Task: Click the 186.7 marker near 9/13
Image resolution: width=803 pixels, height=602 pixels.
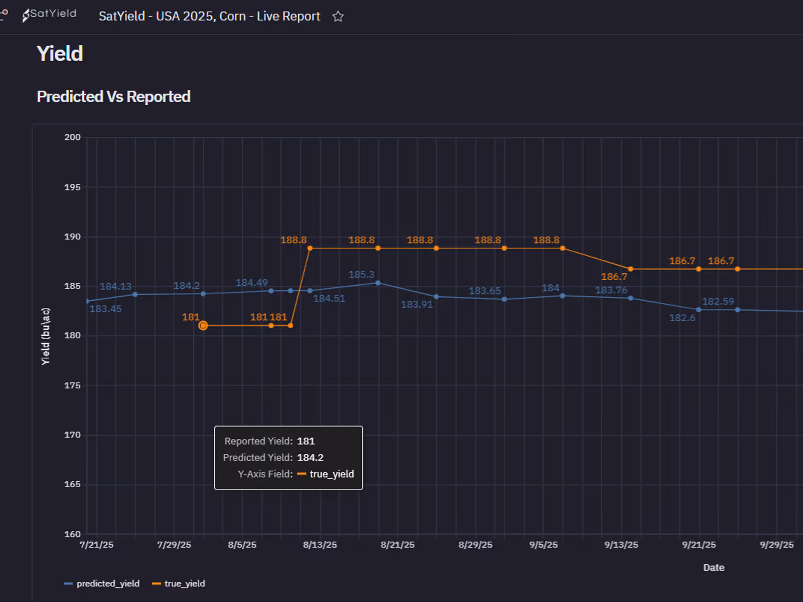Action: (630, 269)
